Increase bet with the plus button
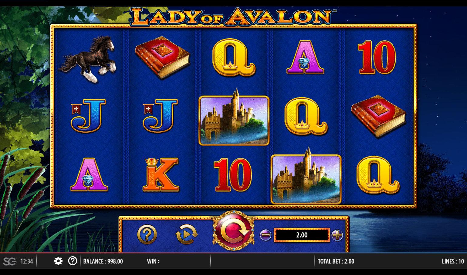 click(x=337, y=235)
